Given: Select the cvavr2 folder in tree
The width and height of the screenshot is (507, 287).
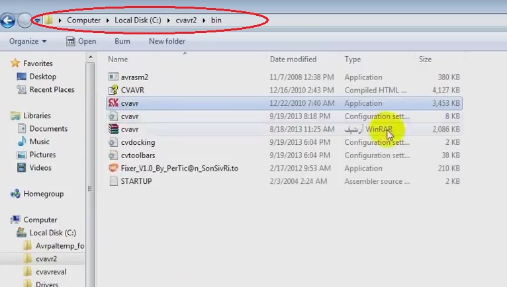Looking at the screenshot, I should click(46, 259).
